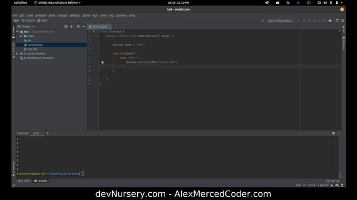Open the Build menu
The width and height of the screenshot is (357, 200).
(86, 16)
